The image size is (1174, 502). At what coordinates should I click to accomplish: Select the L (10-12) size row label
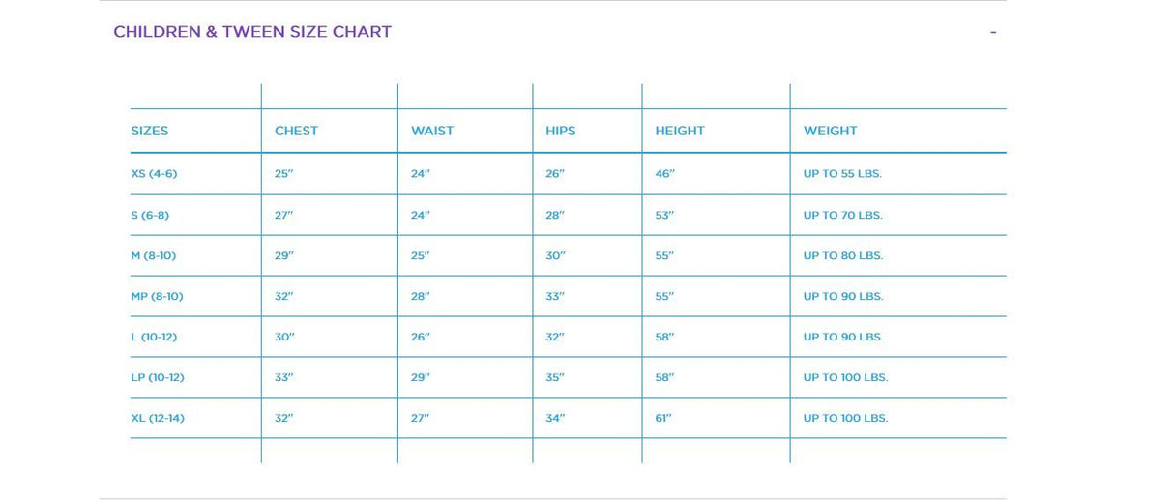tap(154, 337)
